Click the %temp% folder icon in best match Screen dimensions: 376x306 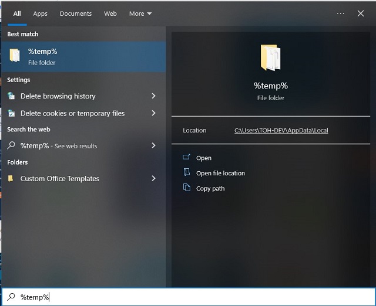click(15, 55)
